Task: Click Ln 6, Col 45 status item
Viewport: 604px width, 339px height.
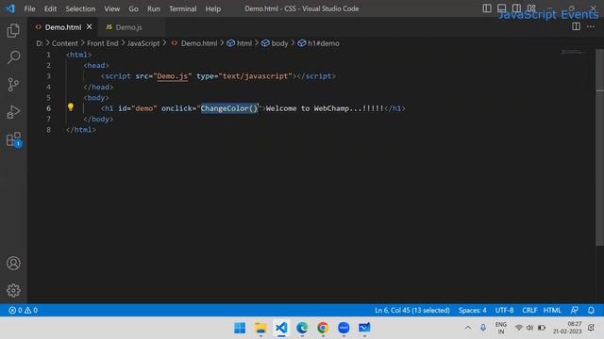Action: coord(412,310)
